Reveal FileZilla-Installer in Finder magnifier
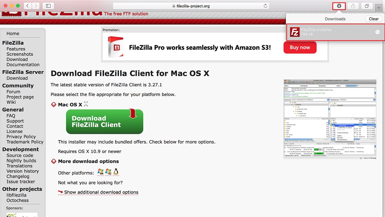The width and height of the screenshot is (385, 217). 378,32
